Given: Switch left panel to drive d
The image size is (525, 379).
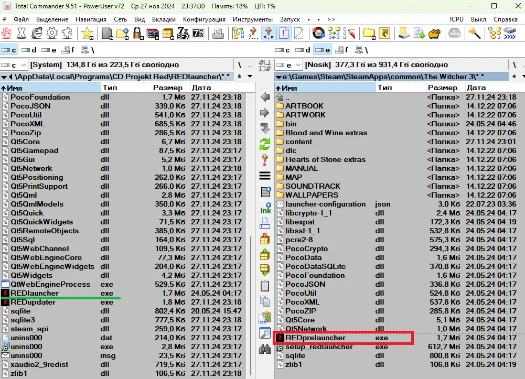Looking at the screenshot, I should 29,50.
